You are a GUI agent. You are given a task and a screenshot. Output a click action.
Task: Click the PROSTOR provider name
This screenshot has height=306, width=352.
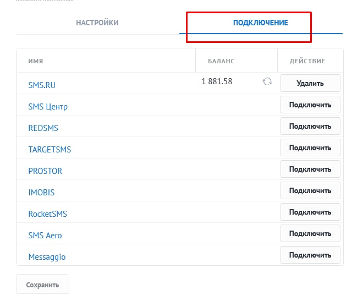tap(45, 171)
